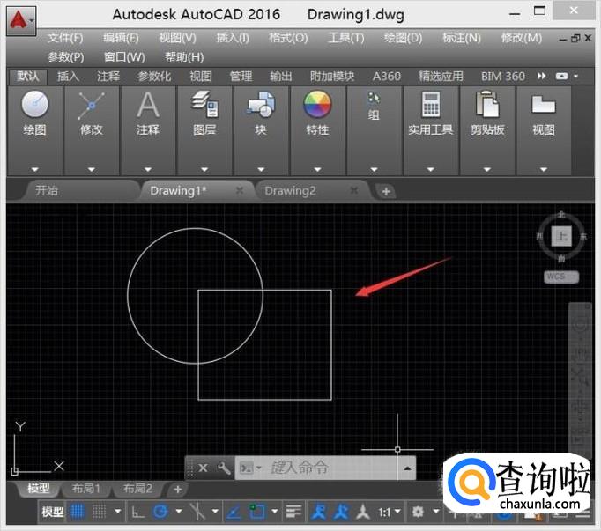Open the 绘图 (Draw) ribbon panel icon
The height and width of the screenshot is (531, 601).
point(35,104)
